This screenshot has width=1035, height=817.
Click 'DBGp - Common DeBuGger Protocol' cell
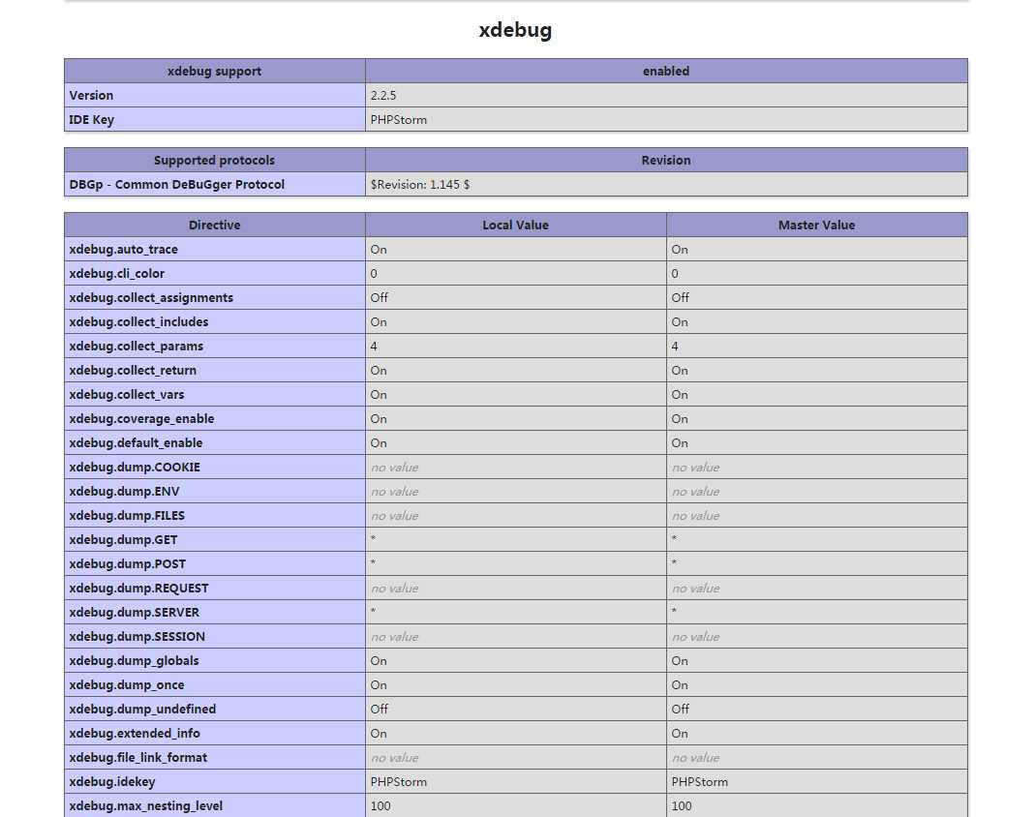(215, 184)
